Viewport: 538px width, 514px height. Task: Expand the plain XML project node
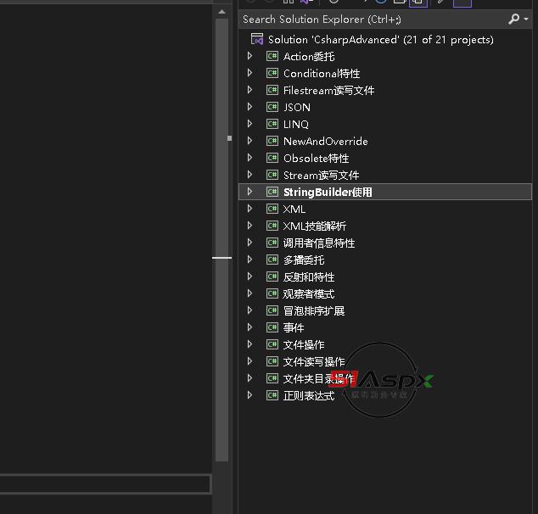[x=250, y=209]
